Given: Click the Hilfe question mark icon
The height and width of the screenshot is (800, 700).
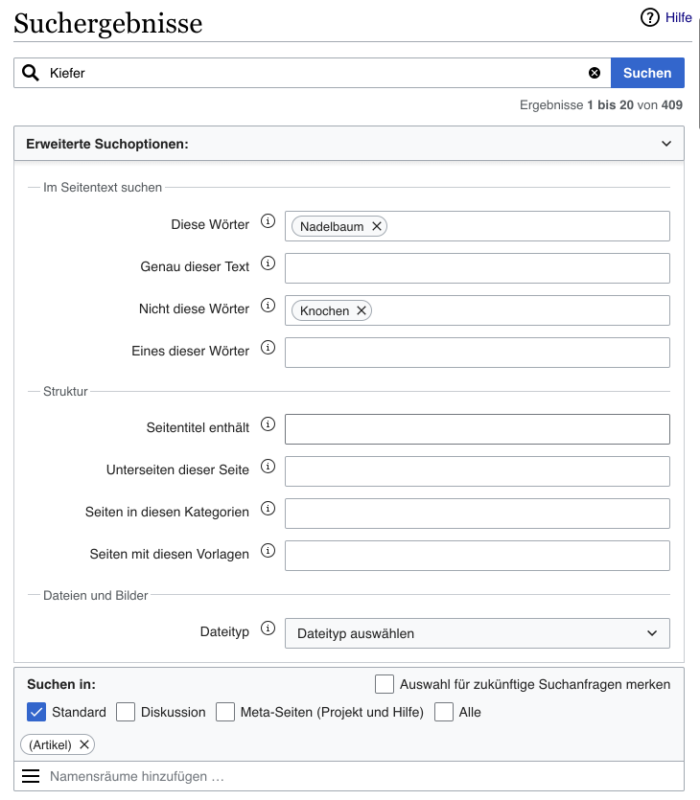Looking at the screenshot, I should pyautogui.click(x=650, y=18).
